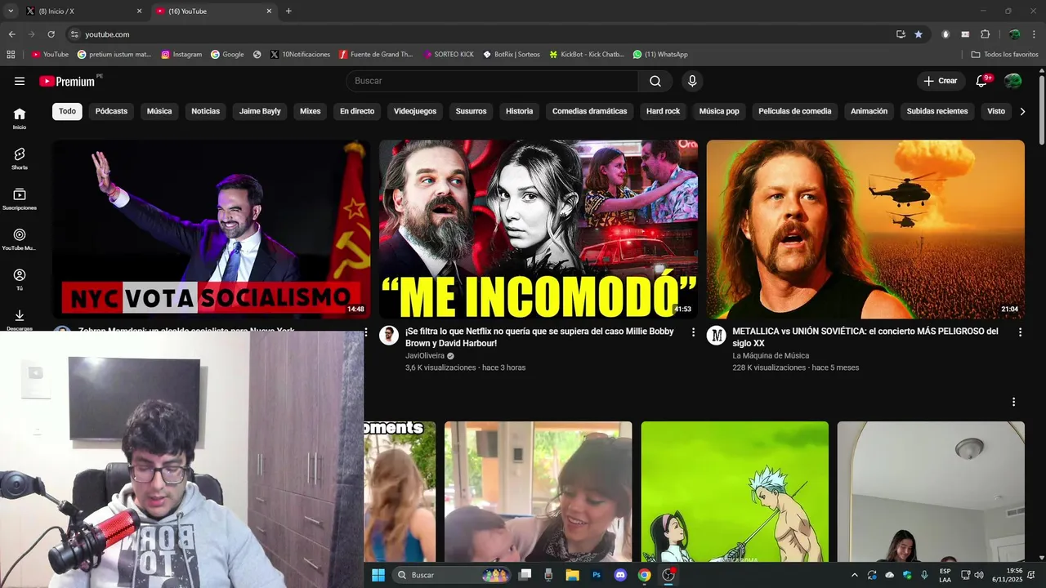This screenshot has height=588, width=1046.
Task: Click the YouTube Premium logo
Action: 69,81
